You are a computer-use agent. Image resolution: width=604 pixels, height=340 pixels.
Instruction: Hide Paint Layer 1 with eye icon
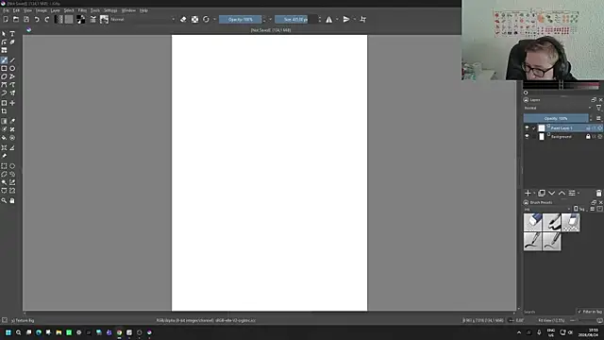527,127
